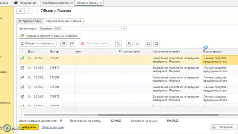Screen dimensions: 238x134
Task: Click the document icon in row 275578
Action: 29,96
